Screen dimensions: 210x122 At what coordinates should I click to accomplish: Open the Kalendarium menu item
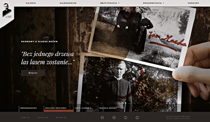pos(68,3)
